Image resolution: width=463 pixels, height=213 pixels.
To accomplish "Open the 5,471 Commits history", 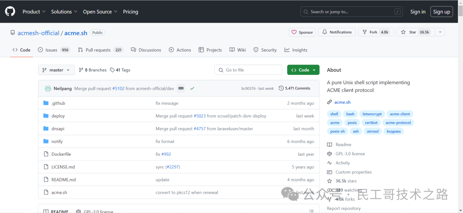I will pos(295,89).
